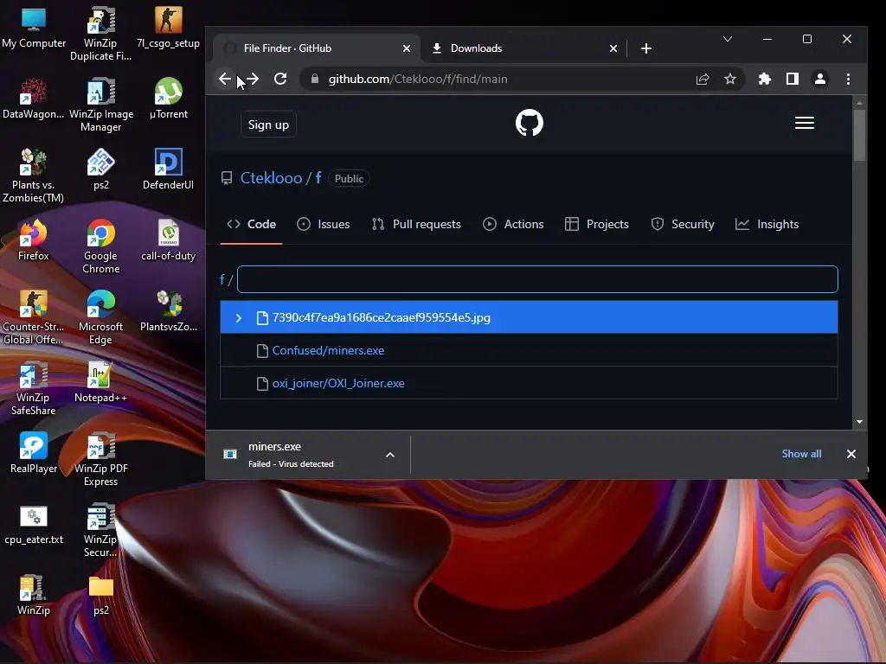Click Show all downloads
This screenshot has width=886, height=664.
pos(801,454)
